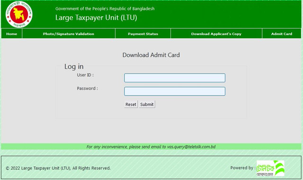Click the Reset button

[x=131, y=104]
